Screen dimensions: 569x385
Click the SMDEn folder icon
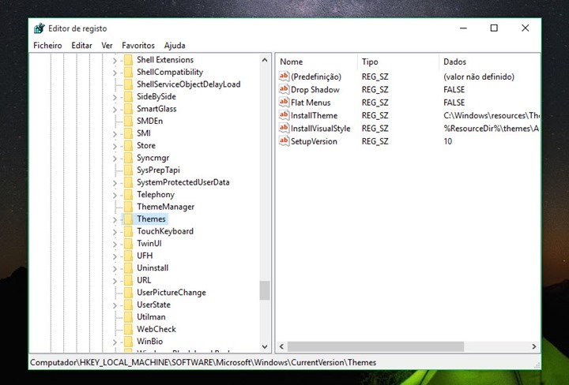coord(129,121)
